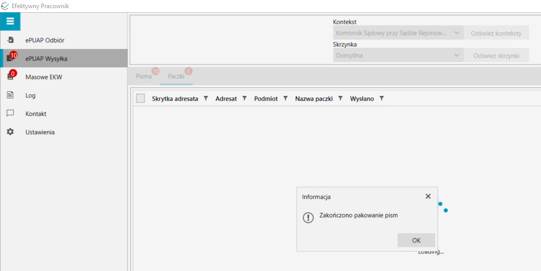This screenshot has width=541, height=271.
Task: Click the ePUAP Odbiór inbox icon
Action: tap(10, 40)
